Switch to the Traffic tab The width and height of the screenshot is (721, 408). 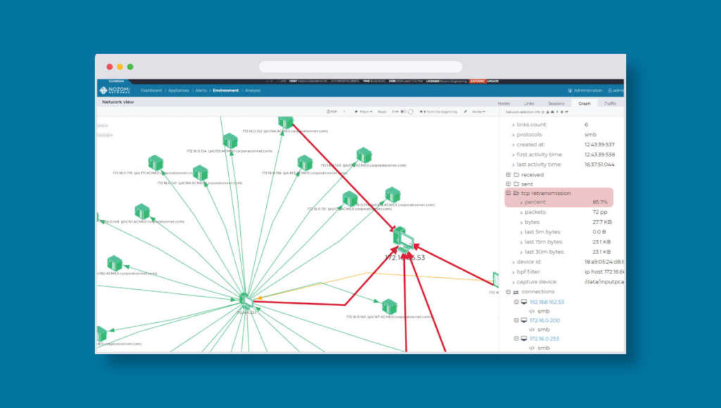click(610, 103)
